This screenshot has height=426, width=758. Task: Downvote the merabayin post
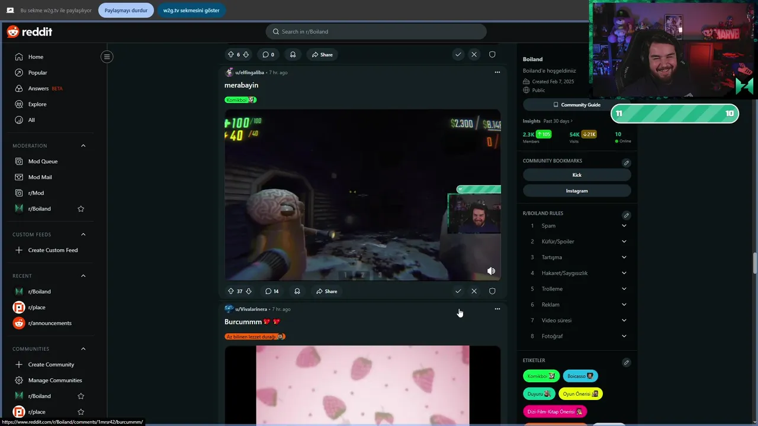248,291
